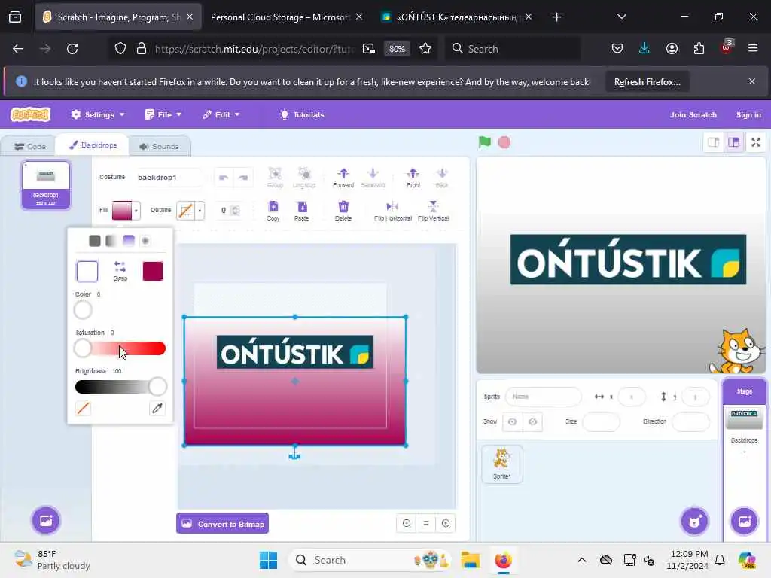
Task: Hide the sprite with crossed eye icon
Action: tap(532, 421)
